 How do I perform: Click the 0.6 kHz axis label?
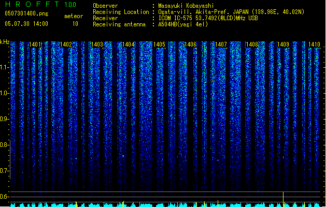(x=4, y=197)
